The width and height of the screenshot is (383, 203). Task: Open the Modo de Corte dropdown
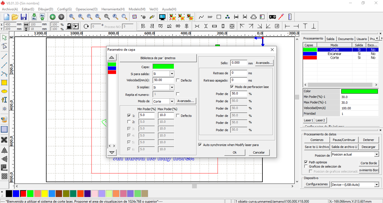[x=172, y=101]
